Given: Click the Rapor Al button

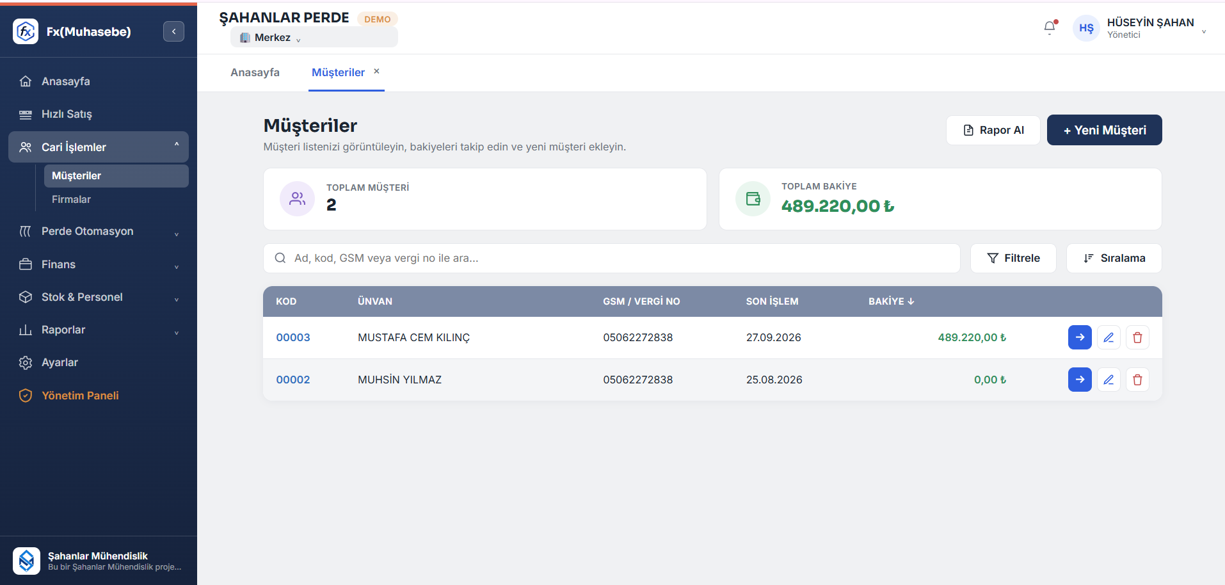Looking at the screenshot, I should [993, 130].
